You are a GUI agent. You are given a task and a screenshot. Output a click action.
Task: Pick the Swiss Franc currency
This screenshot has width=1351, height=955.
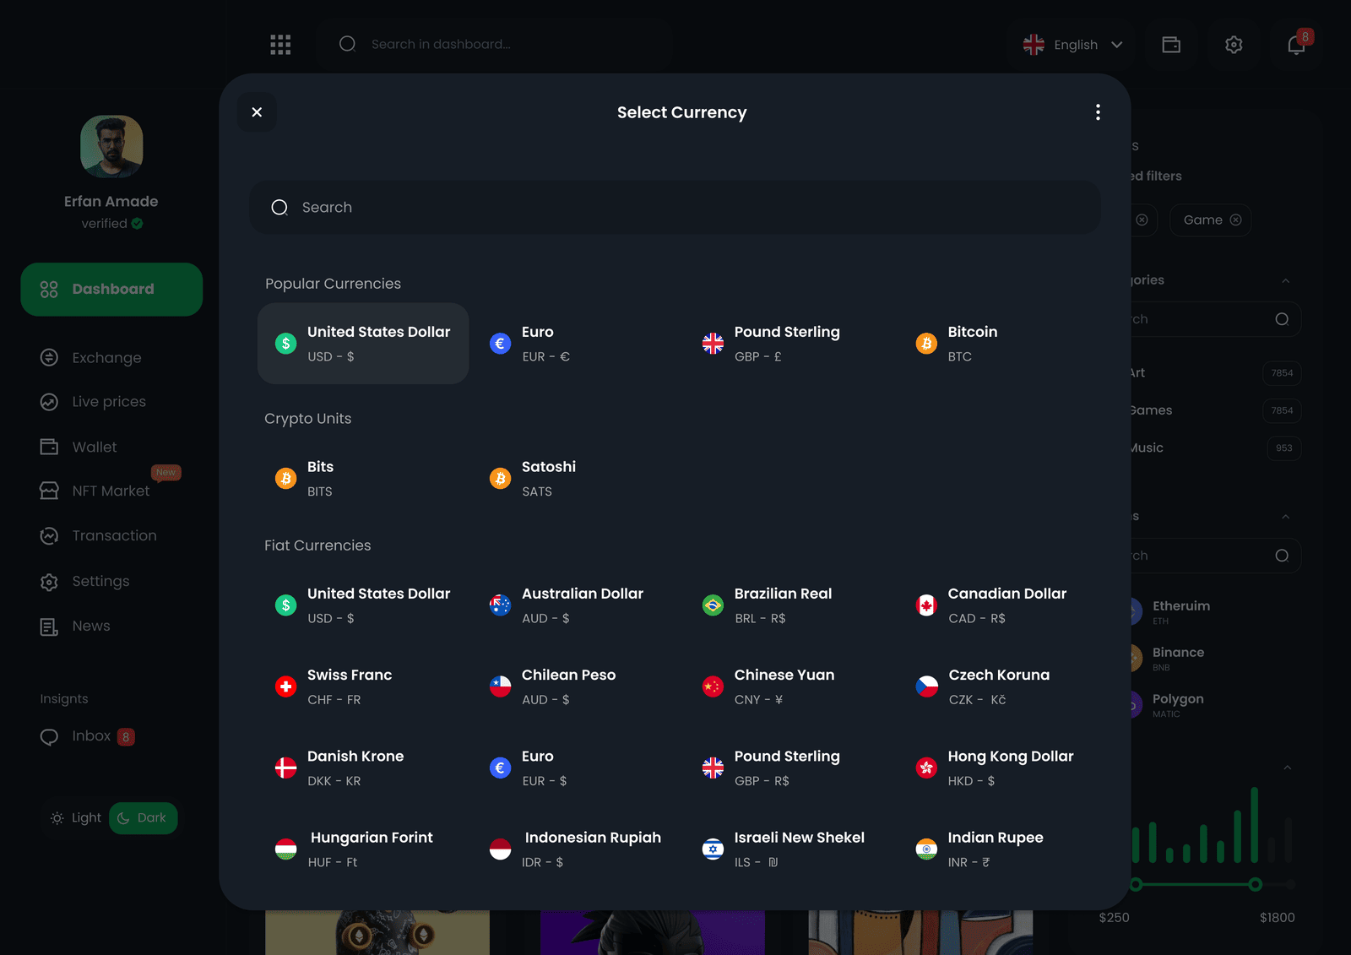pos(334,686)
